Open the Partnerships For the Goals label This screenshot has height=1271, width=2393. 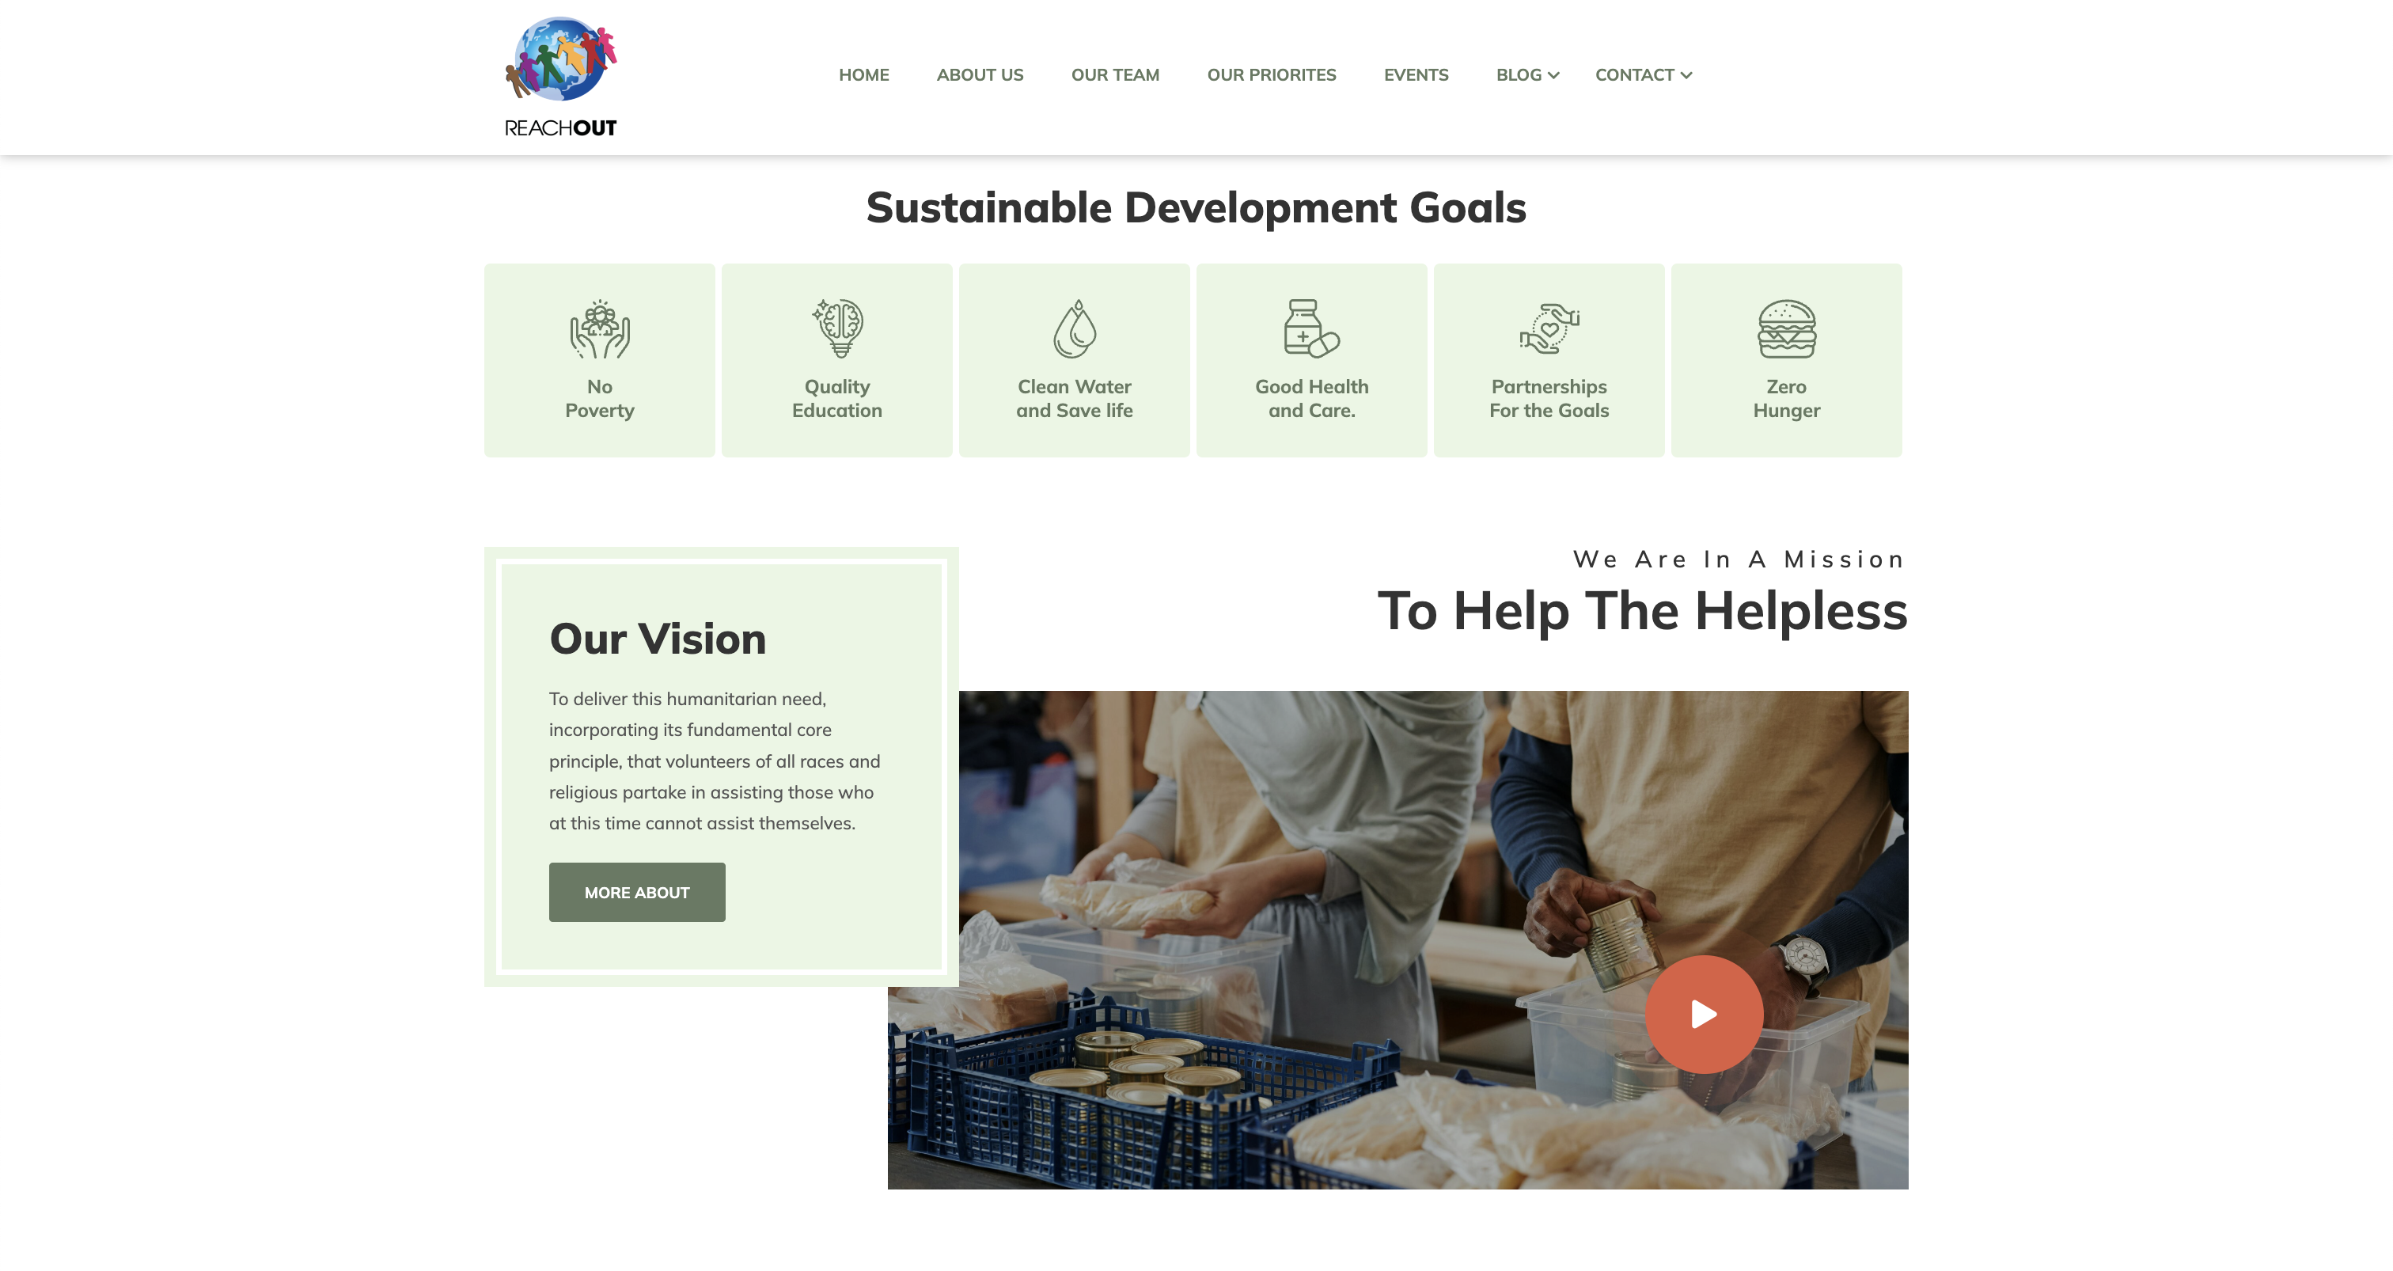(1549, 399)
